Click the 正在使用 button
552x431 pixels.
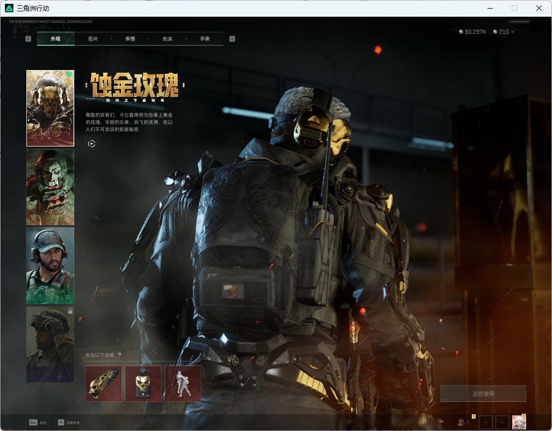pos(483,393)
